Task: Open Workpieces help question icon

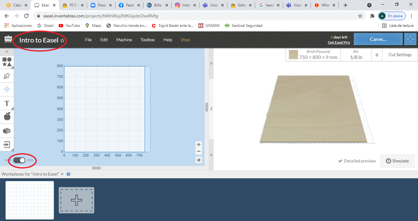Action: tap(68, 174)
